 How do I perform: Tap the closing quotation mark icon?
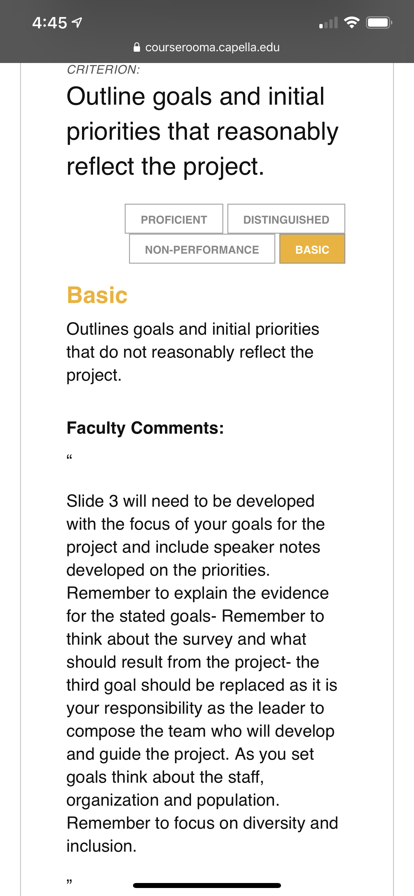[x=69, y=882]
